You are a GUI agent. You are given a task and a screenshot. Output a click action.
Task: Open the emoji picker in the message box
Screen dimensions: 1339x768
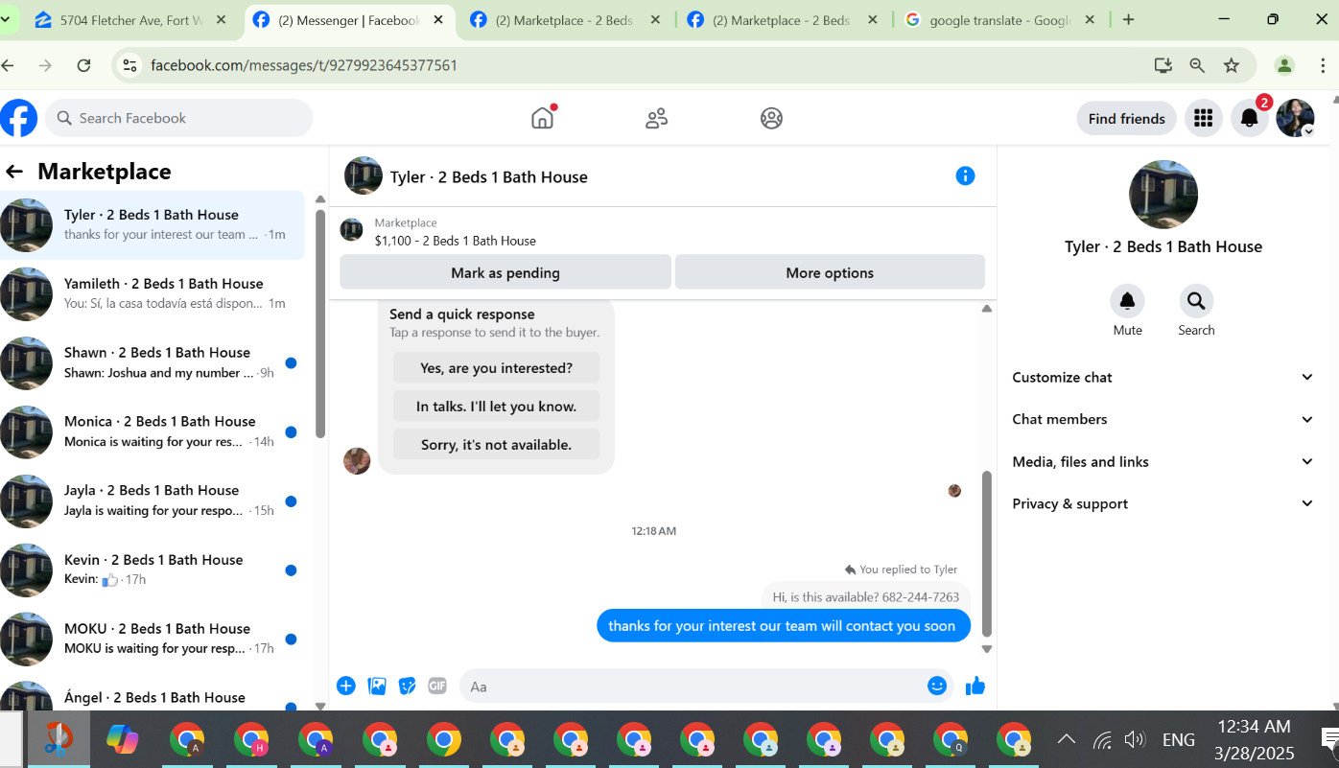click(937, 686)
